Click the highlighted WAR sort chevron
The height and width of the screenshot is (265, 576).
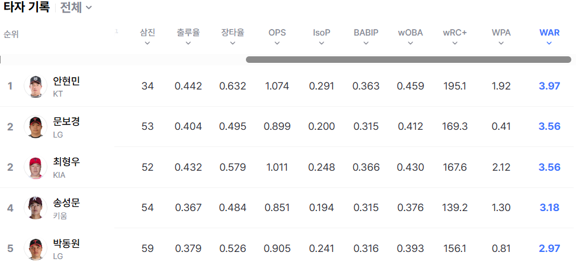549,43
